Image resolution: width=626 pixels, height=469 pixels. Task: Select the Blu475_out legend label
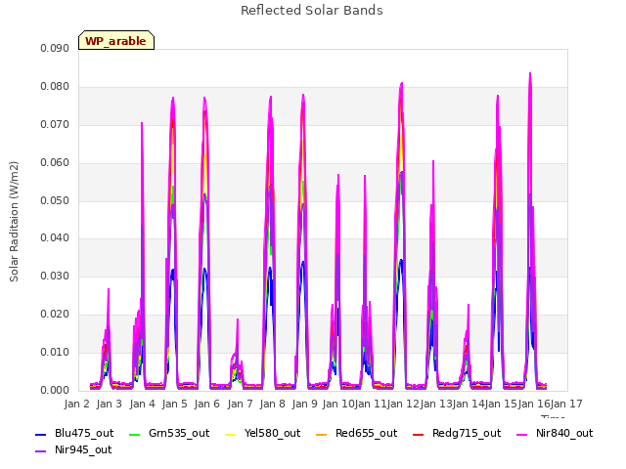point(84,434)
